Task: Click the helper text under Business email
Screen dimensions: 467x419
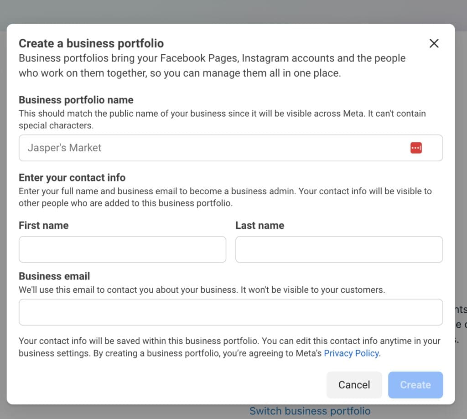Action: (202, 290)
